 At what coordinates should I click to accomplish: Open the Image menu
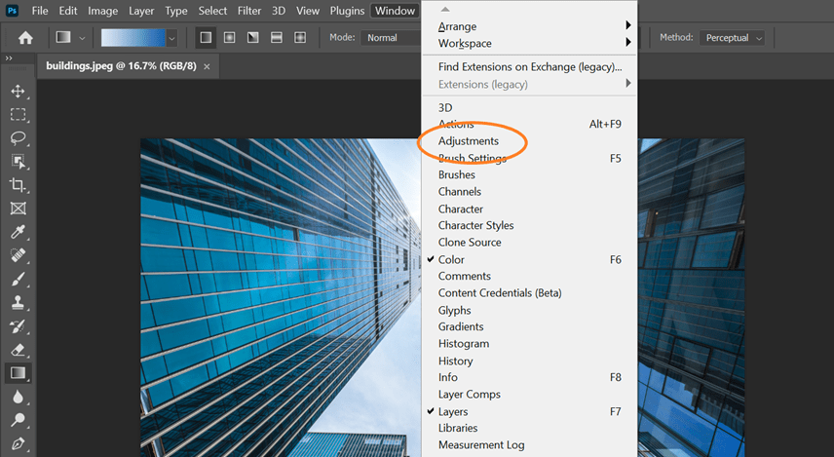[102, 11]
